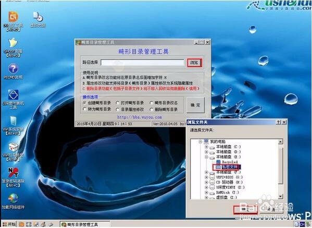This screenshot has width=312, height=228.
Task: Click the path selection input field
Action: pyautogui.click(x=143, y=63)
